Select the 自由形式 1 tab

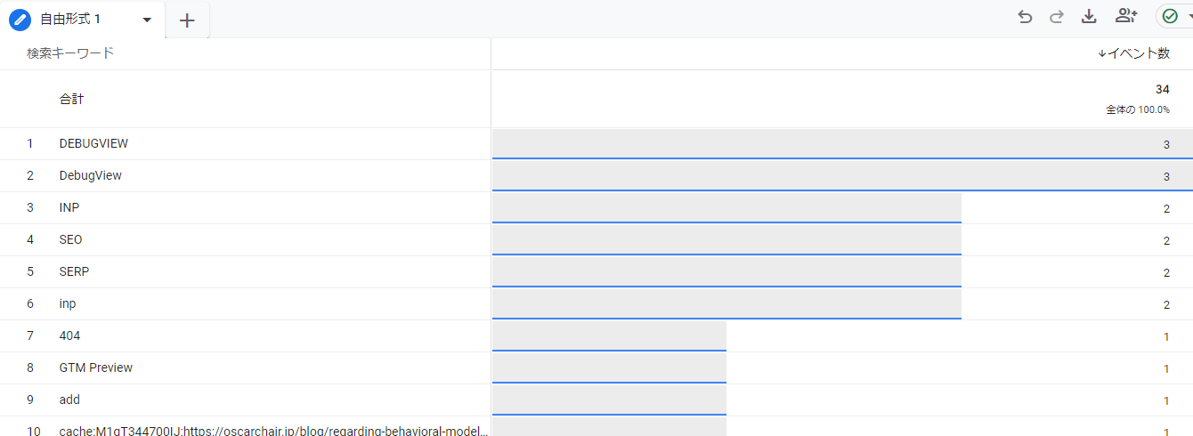tap(70, 20)
